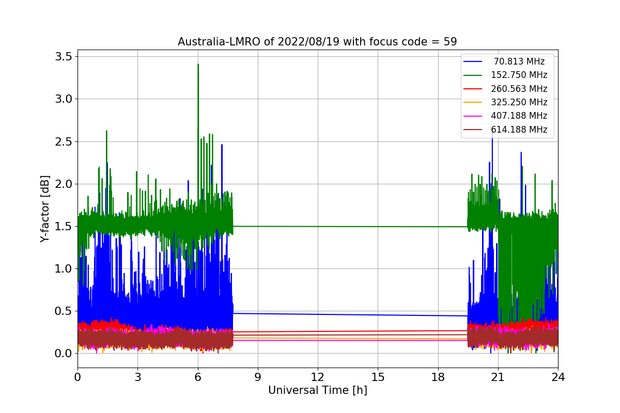Click the x-axis tick label 24

(558, 377)
